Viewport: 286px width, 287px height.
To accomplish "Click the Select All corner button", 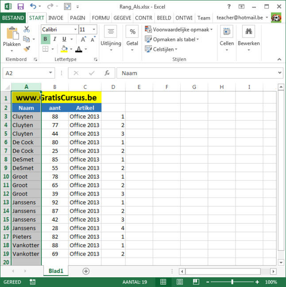I will [x=7, y=87].
